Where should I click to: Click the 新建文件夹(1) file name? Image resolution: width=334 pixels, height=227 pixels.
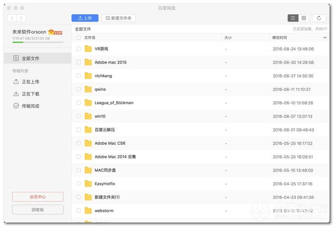point(107,197)
